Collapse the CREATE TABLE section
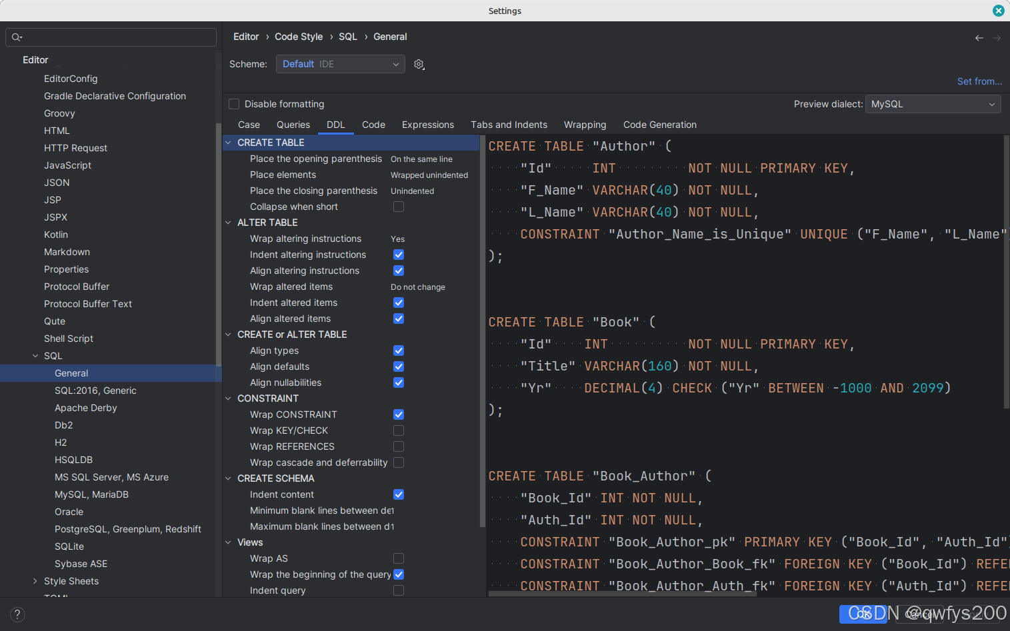The height and width of the screenshot is (631, 1010). [228, 143]
